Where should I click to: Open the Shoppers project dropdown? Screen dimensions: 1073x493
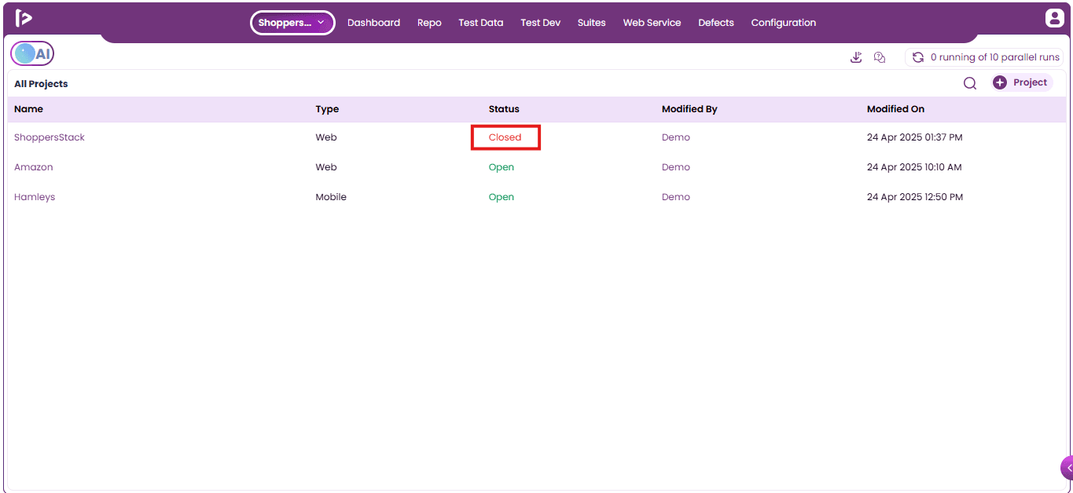point(292,23)
